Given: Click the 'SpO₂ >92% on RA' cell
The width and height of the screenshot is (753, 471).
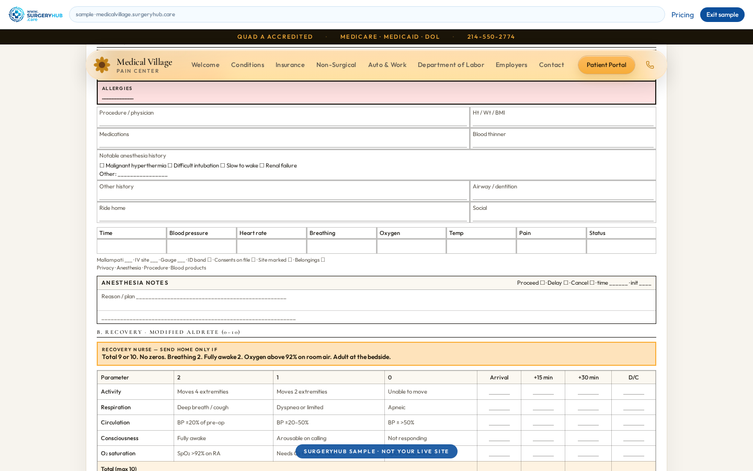Looking at the screenshot, I should click(x=224, y=454).
